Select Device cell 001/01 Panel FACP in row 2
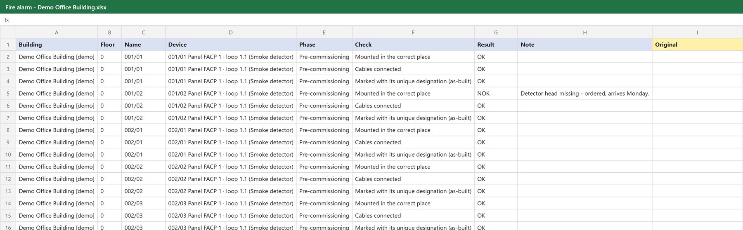The height and width of the screenshot is (230, 743). point(231,57)
